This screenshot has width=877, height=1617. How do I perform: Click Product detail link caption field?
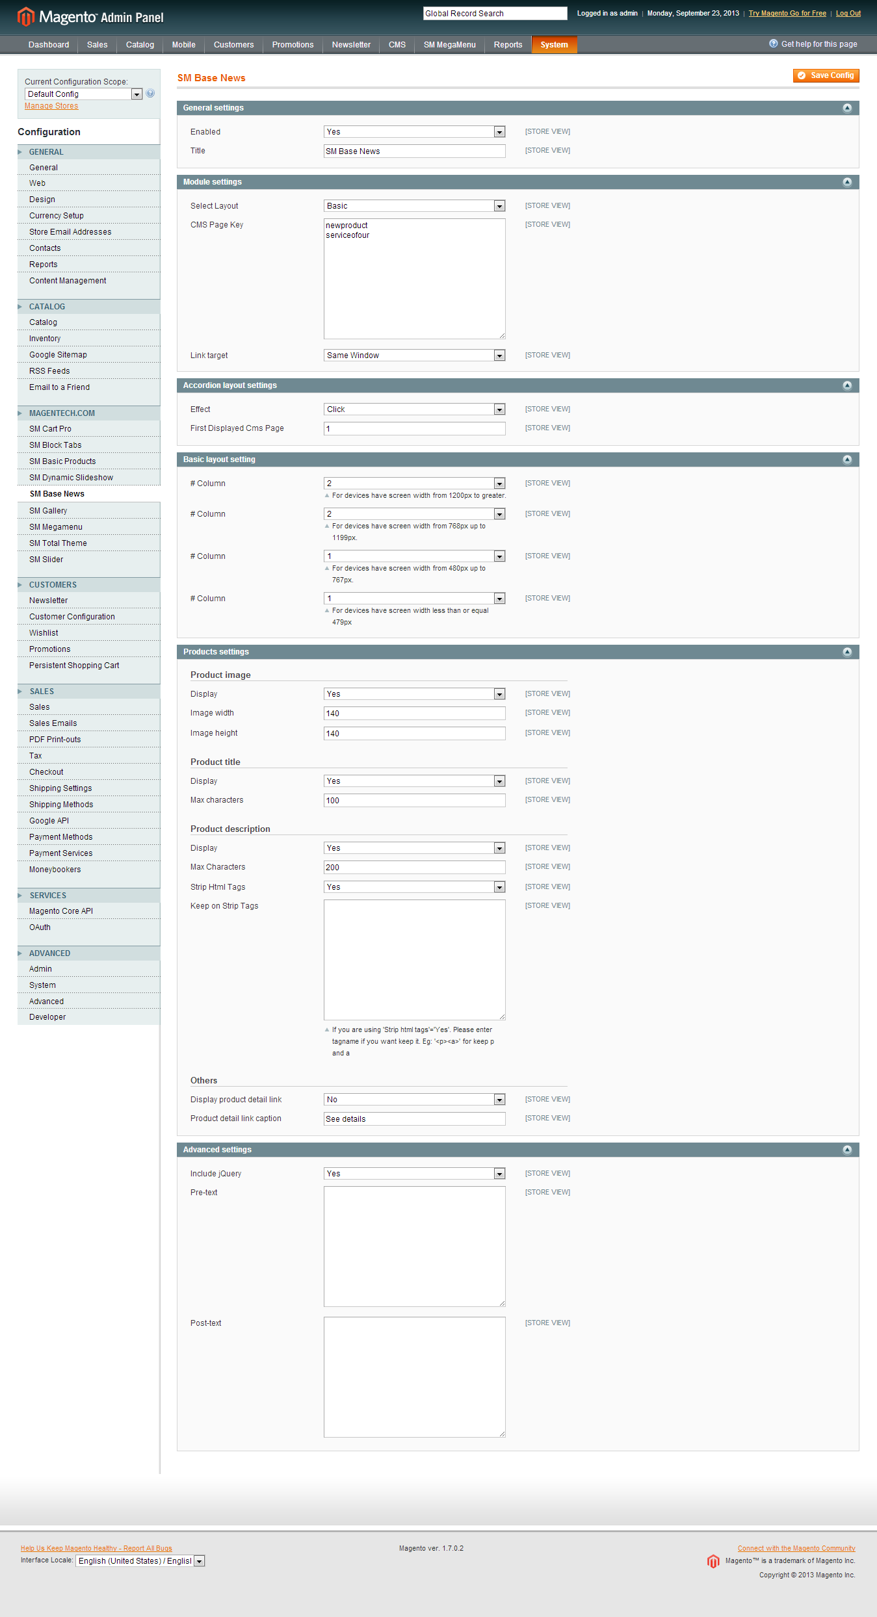coord(414,1119)
